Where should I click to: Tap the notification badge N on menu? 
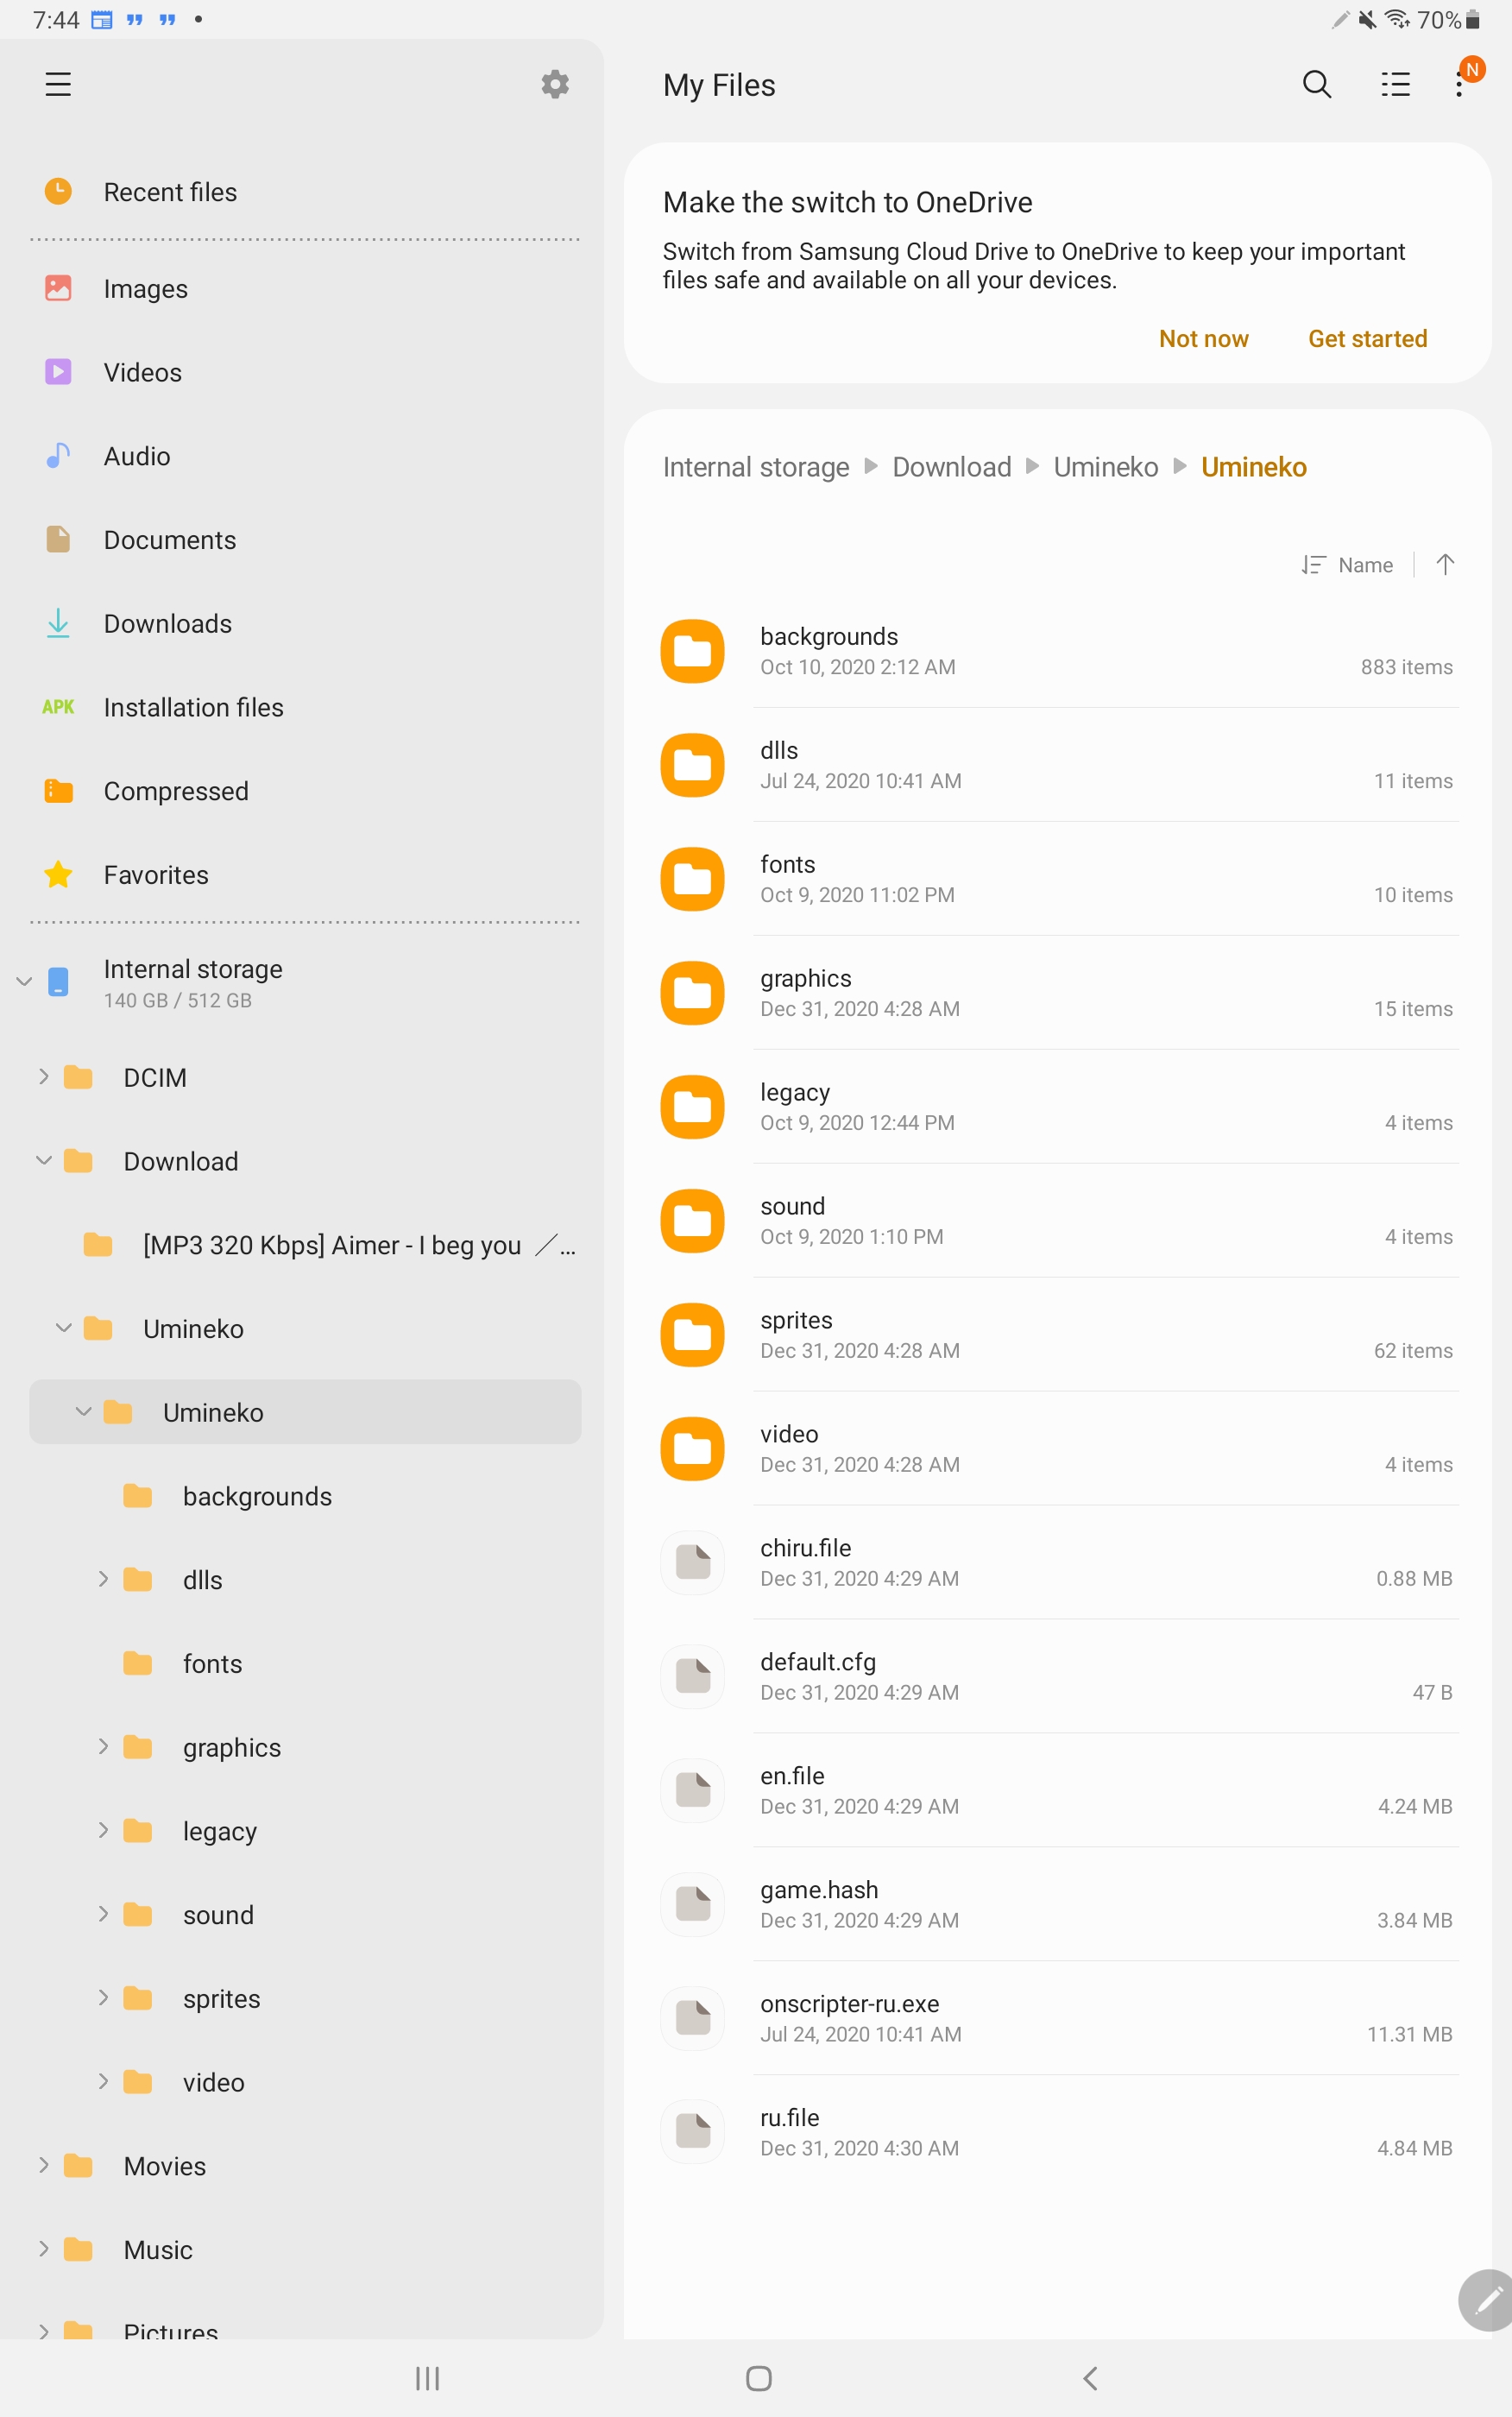1471,69
